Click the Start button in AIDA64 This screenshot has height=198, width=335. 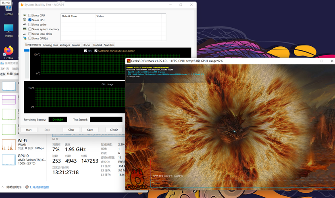29,130
